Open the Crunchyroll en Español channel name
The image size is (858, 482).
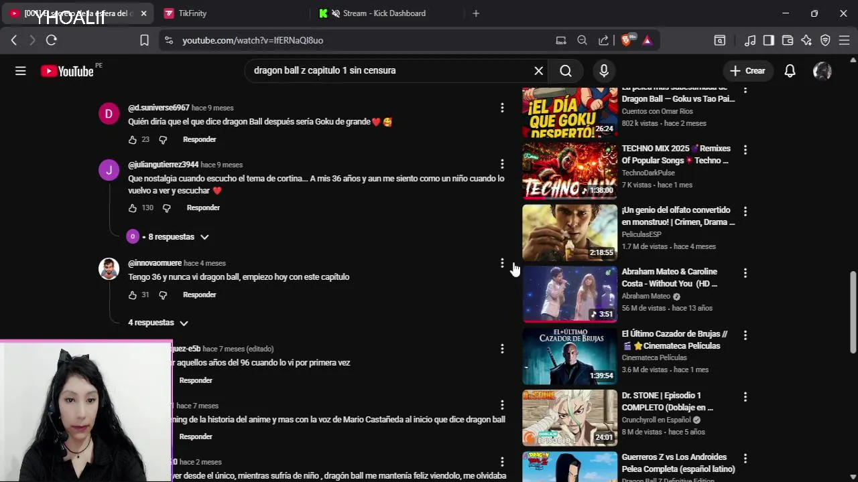656,420
